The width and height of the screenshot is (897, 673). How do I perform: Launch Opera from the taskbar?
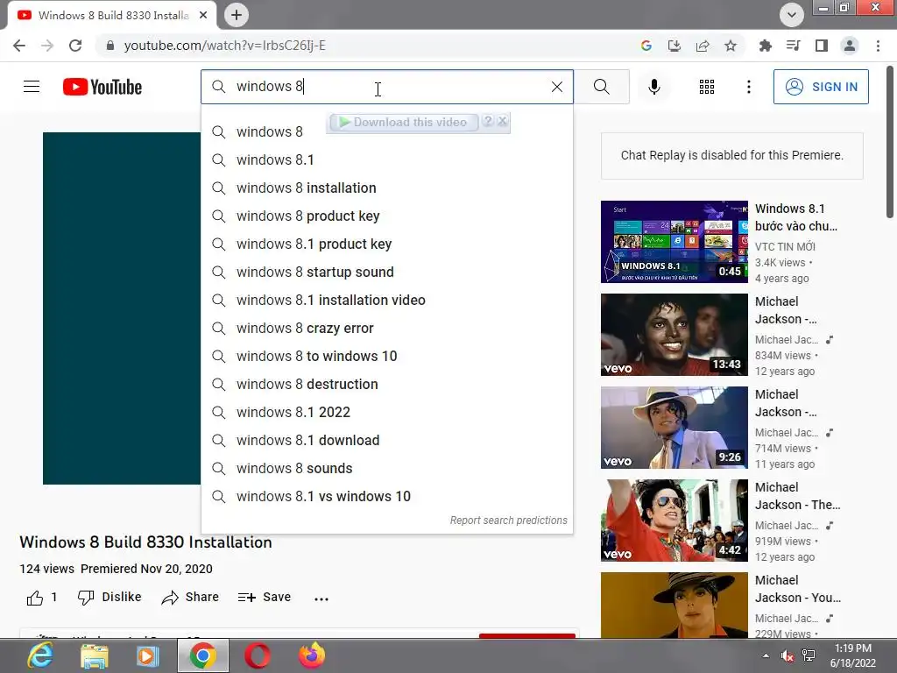[x=258, y=655]
